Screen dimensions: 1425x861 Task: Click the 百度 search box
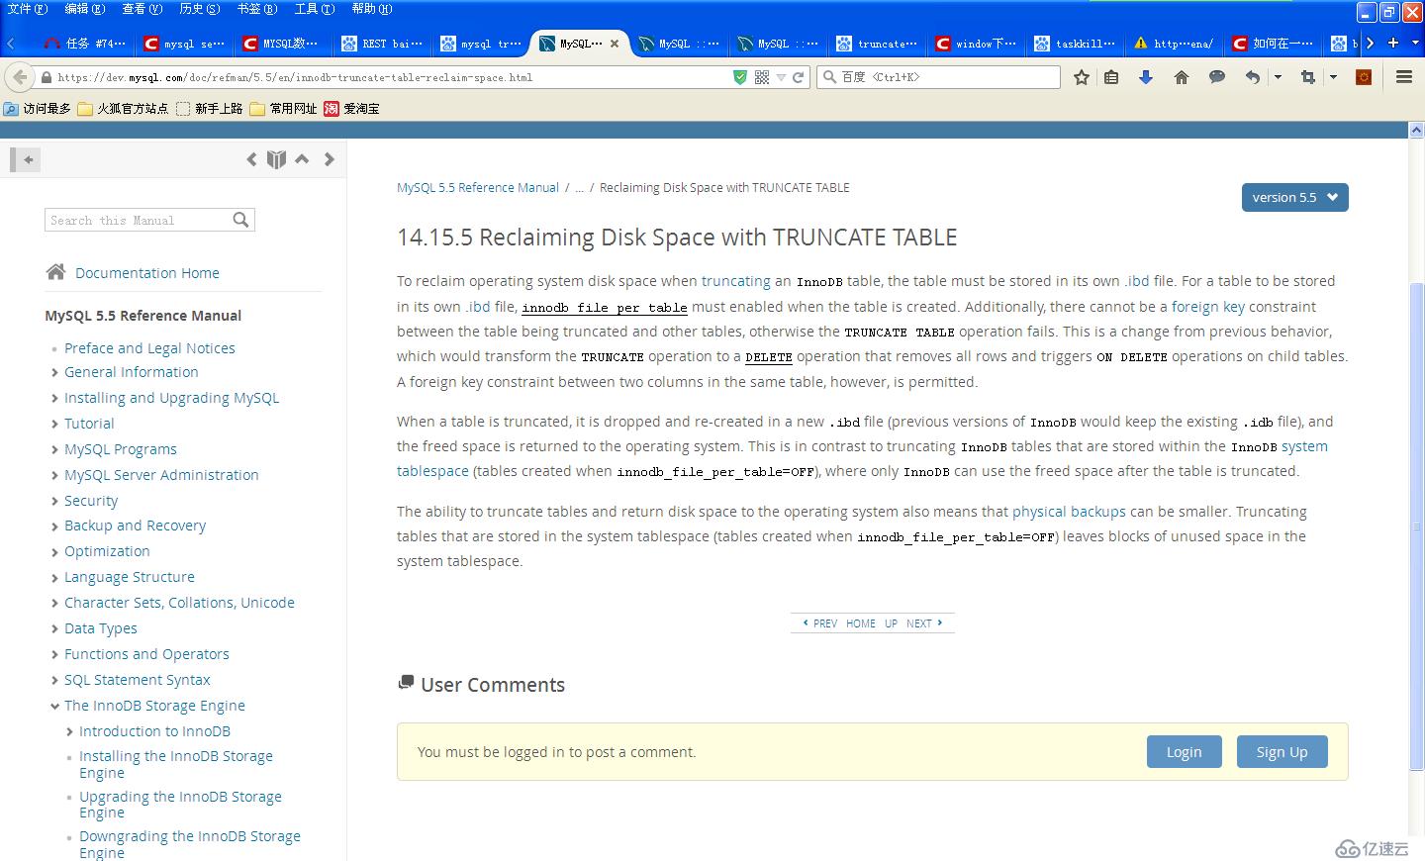938,77
